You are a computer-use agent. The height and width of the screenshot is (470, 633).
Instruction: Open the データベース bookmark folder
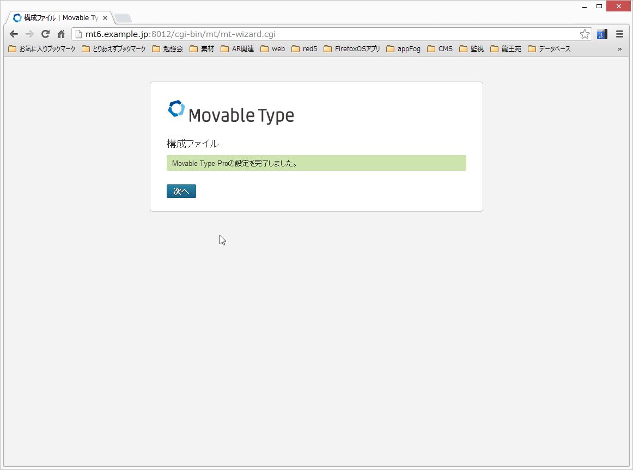tap(550, 49)
